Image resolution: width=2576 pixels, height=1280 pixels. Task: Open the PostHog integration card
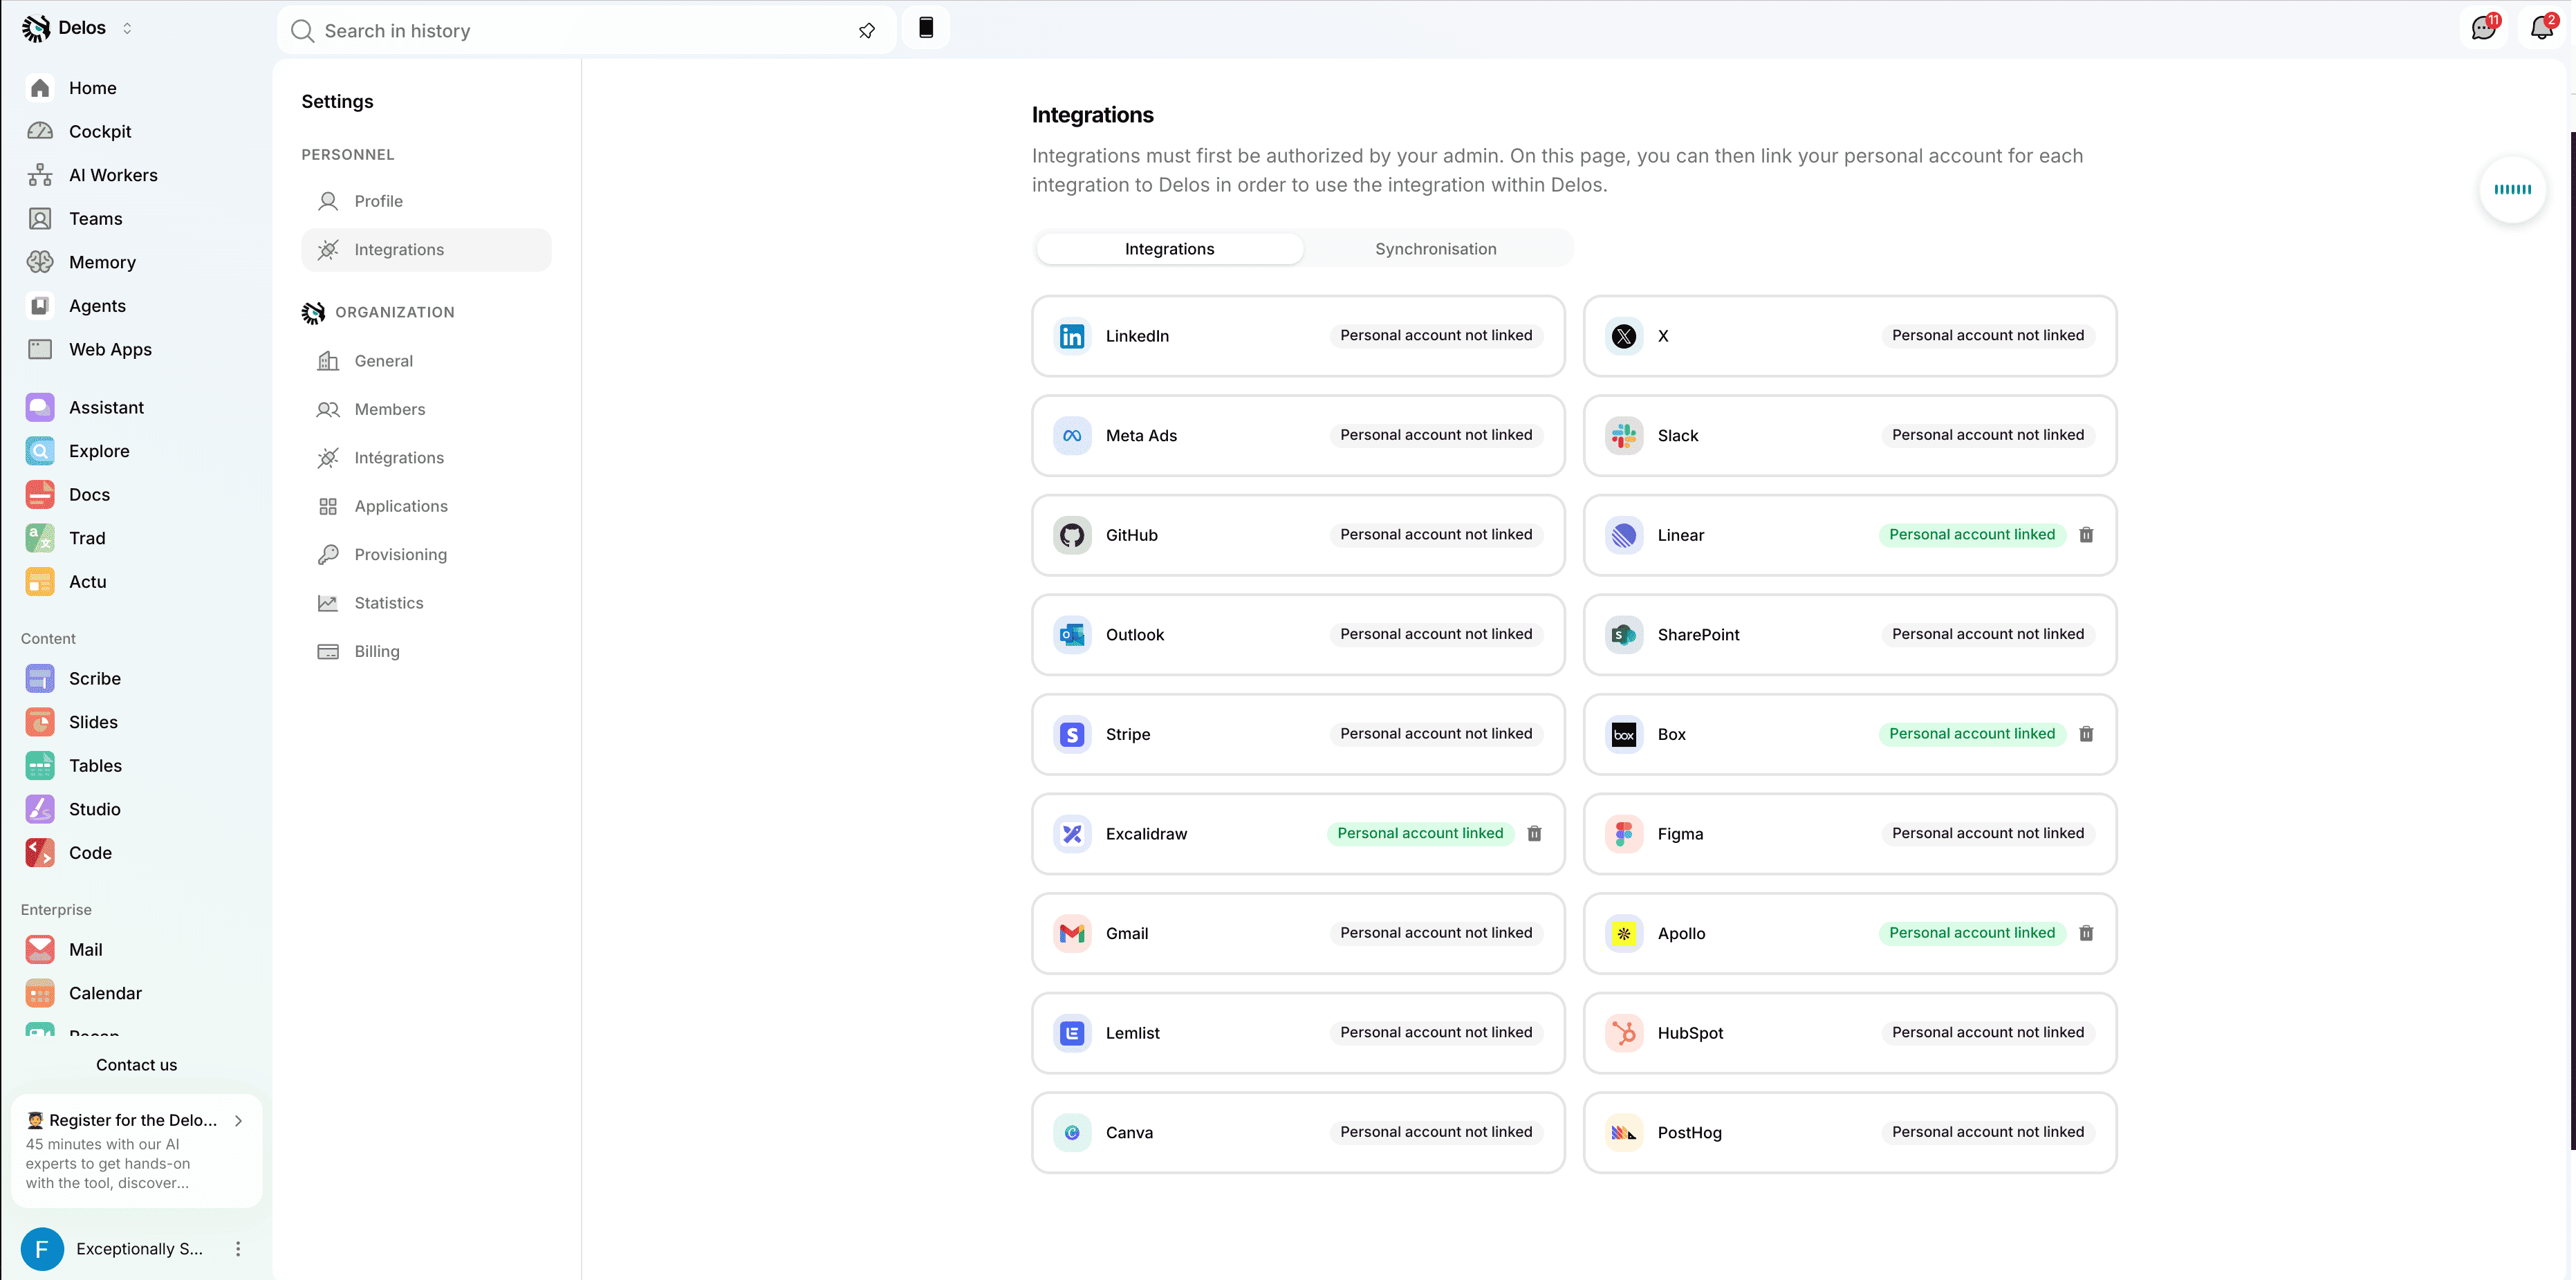[1850, 1133]
